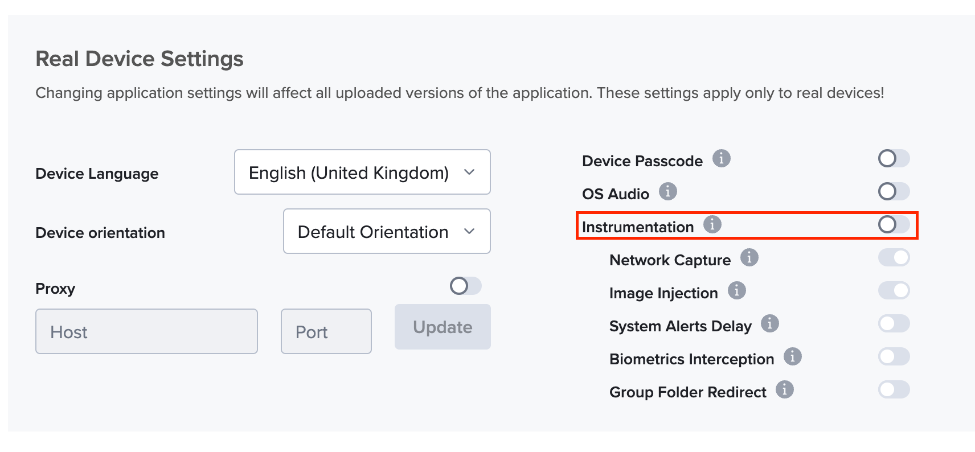Click the proxy Port input field
Viewport: 975px width, 452px height.
[x=326, y=331]
